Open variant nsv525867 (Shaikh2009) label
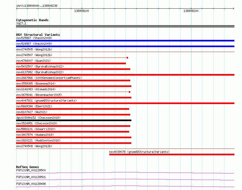This screenshot has width=242, height=190. [x=34, y=38]
